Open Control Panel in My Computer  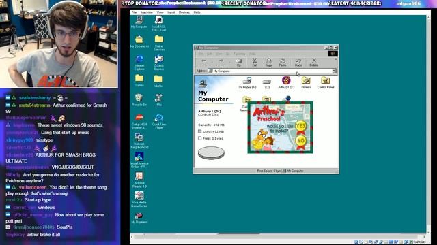coord(325,83)
